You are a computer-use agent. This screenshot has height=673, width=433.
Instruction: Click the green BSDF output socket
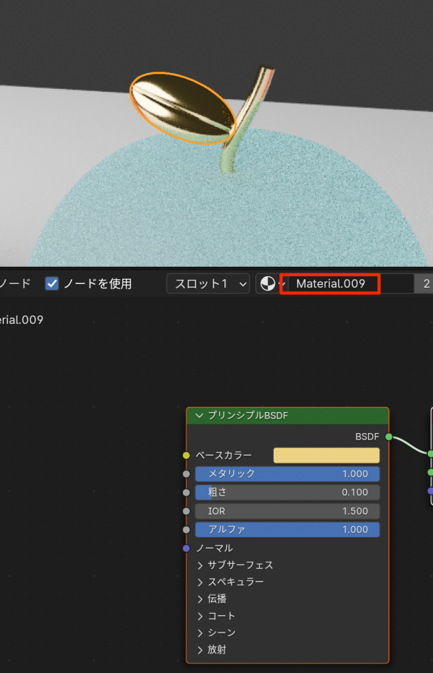[x=389, y=436]
